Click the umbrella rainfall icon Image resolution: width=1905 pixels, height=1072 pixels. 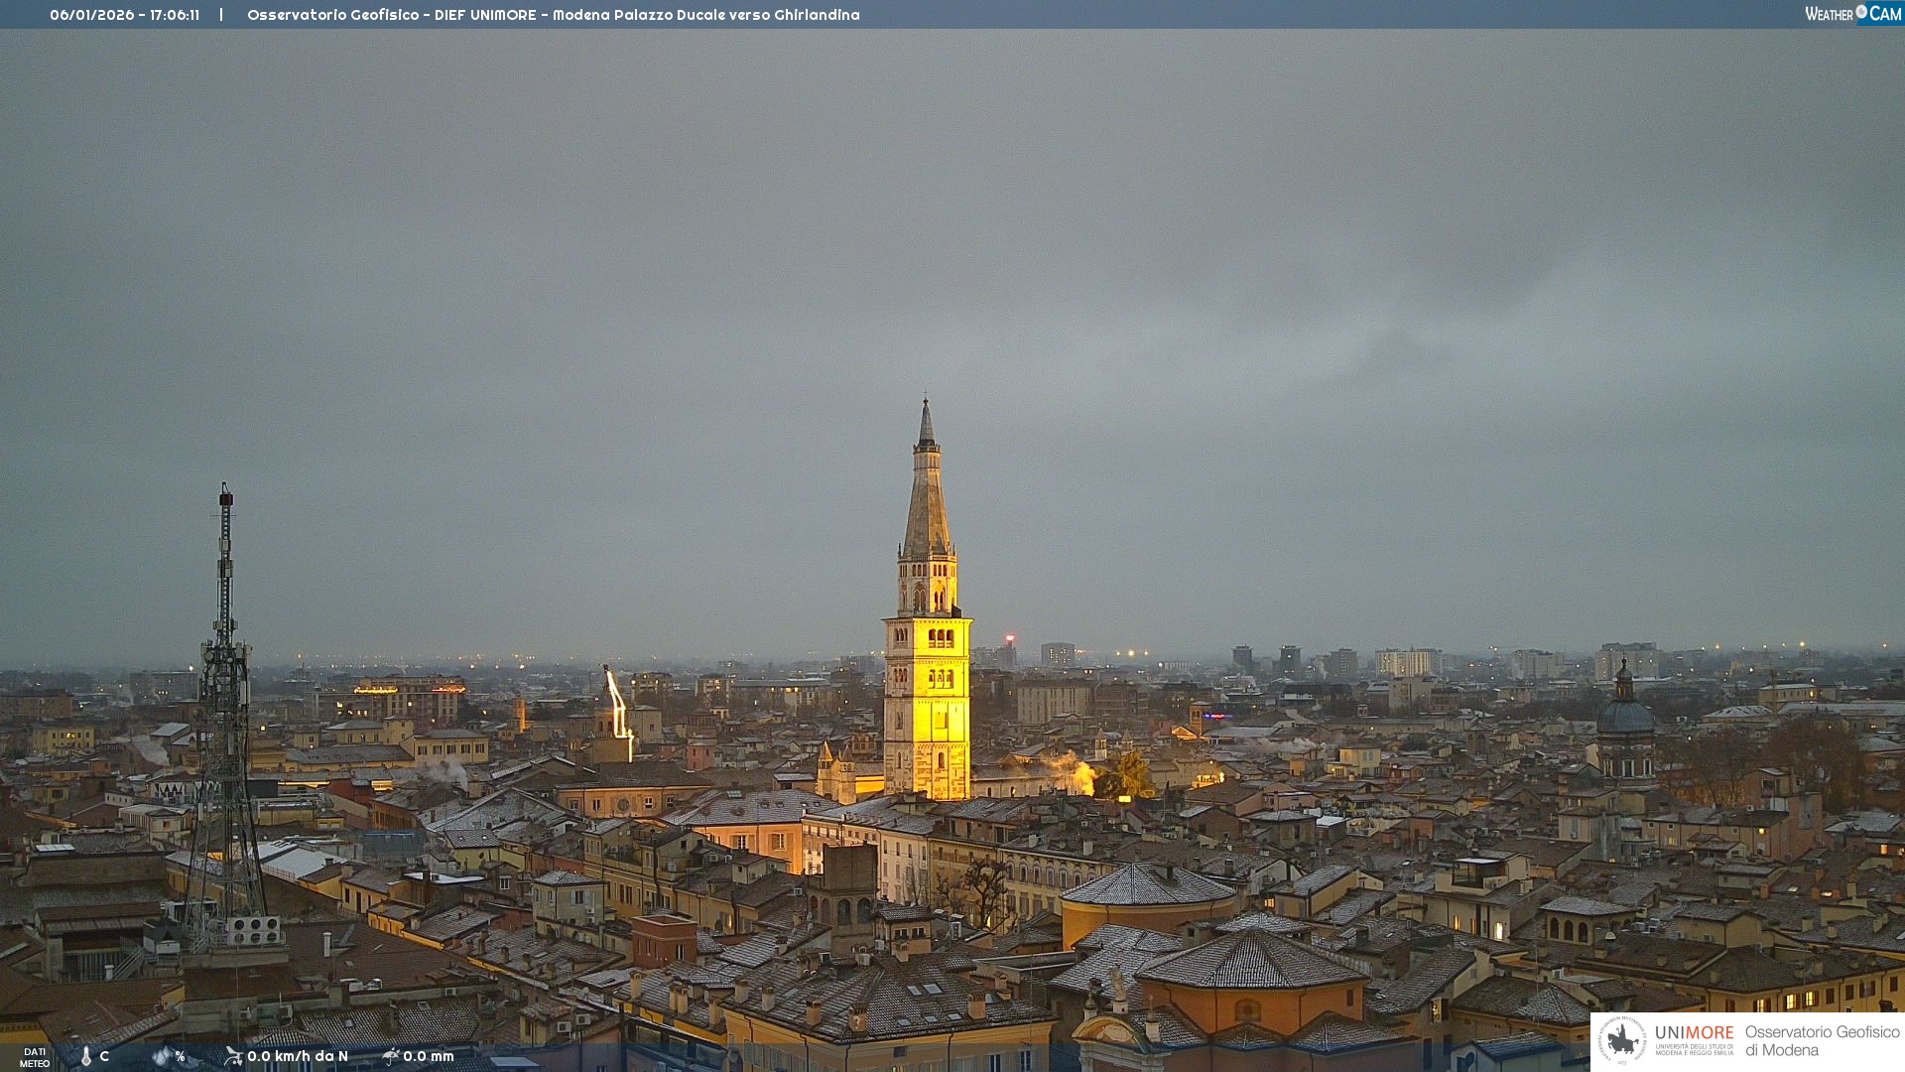390,1056
